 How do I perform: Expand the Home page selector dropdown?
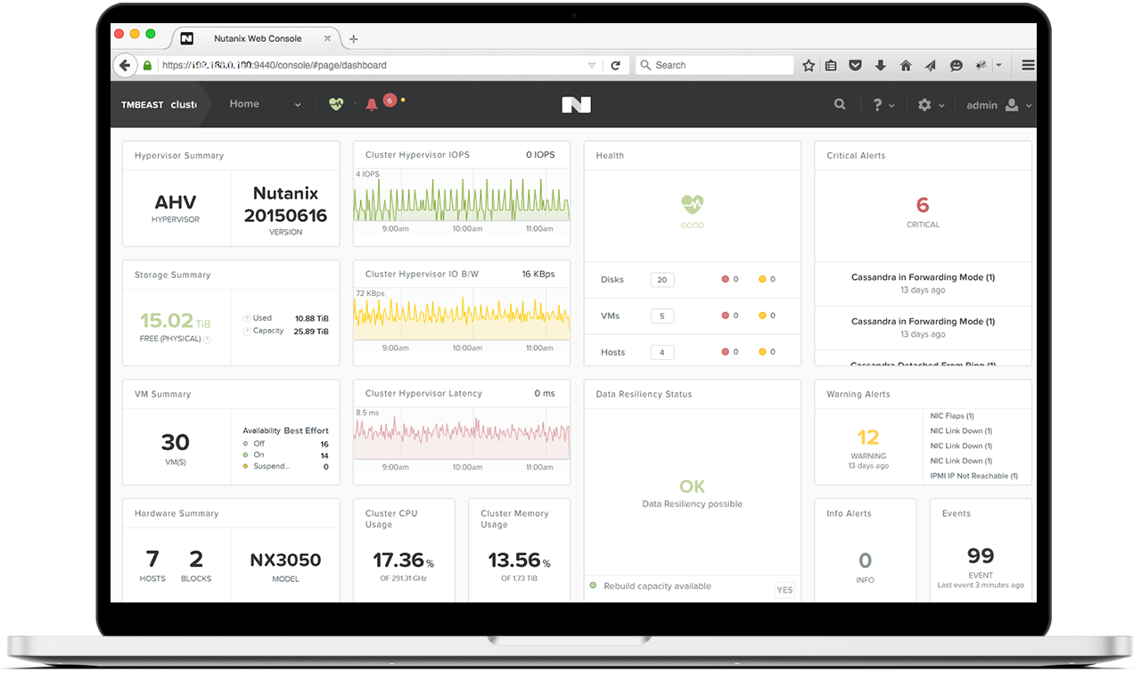coord(299,104)
